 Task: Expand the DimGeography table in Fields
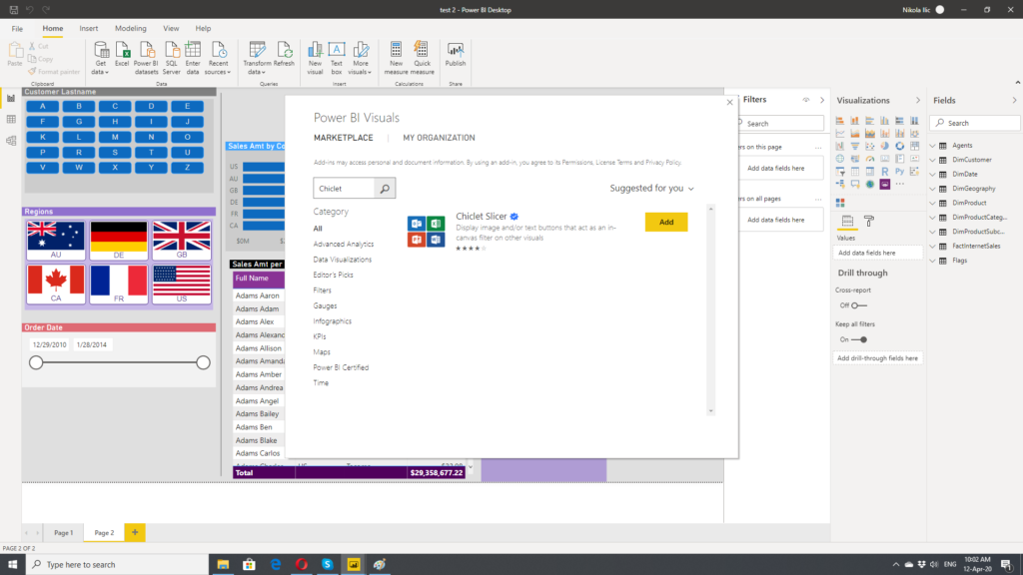pos(932,189)
